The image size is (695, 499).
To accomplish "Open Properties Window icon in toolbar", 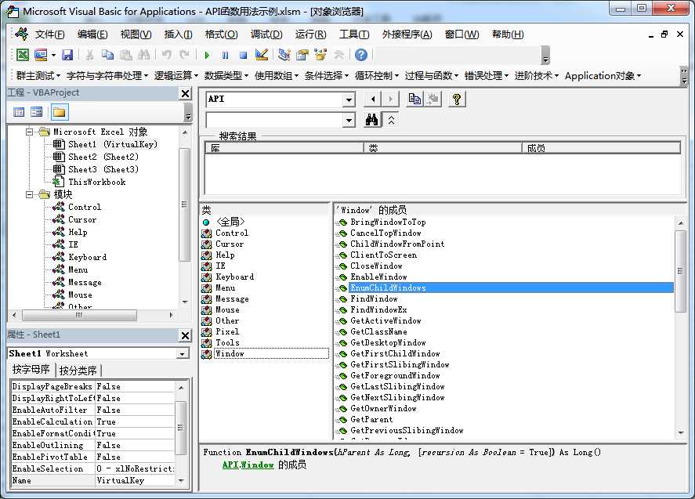I will (302, 55).
